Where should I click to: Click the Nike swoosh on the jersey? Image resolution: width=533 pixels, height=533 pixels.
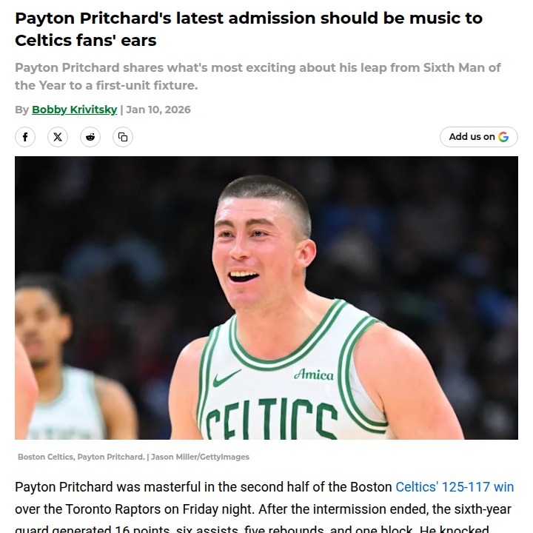pyautogui.click(x=227, y=378)
